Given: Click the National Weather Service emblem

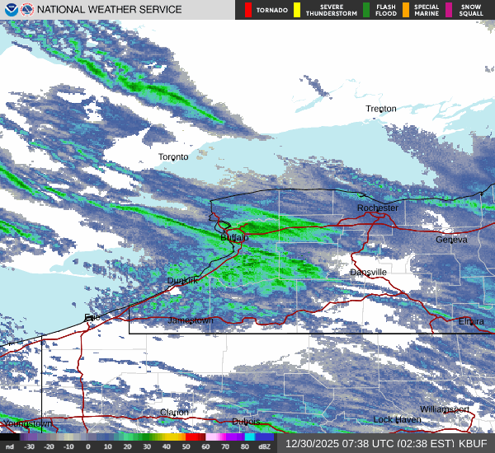Looking at the screenshot, I should [x=27, y=10].
